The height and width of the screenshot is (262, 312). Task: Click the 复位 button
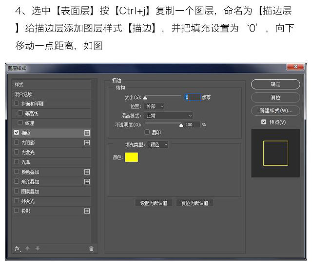click(x=275, y=97)
